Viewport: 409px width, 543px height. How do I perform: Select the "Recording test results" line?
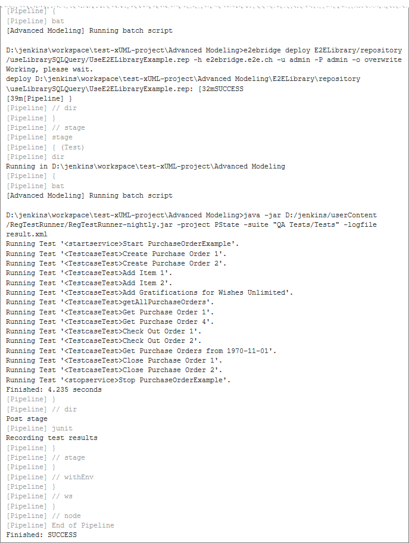coord(52,438)
